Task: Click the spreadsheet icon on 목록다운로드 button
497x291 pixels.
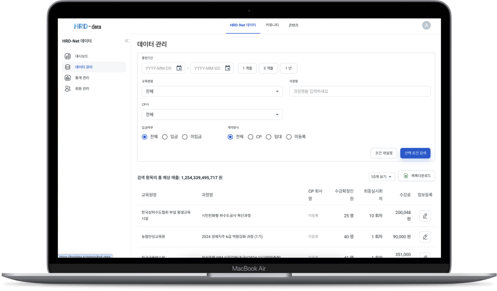Action: coord(406,176)
